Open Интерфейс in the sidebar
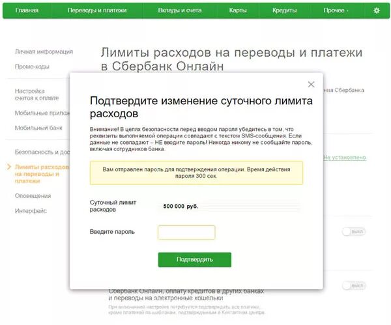 31,211
